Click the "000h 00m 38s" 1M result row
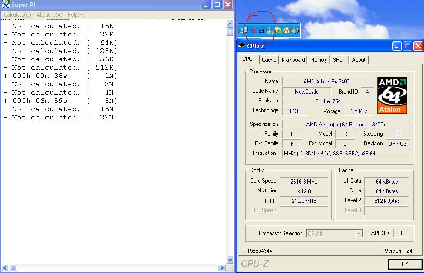Screen dimensions: 424x273 [x=60, y=76]
